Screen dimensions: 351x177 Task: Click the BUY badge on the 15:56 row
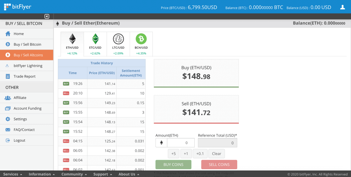tap(66, 103)
